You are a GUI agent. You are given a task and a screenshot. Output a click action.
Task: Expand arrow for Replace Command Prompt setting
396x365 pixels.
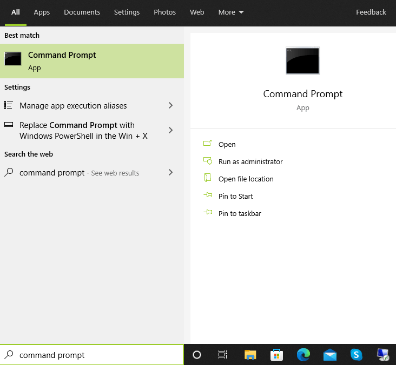pos(171,130)
